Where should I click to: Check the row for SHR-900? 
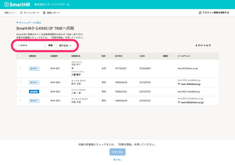pyautogui.click(x=20, y=82)
